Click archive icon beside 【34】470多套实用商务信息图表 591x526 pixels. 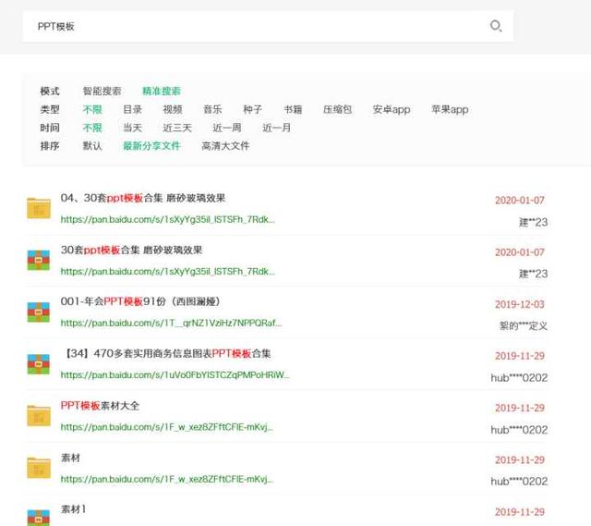[39, 363]
